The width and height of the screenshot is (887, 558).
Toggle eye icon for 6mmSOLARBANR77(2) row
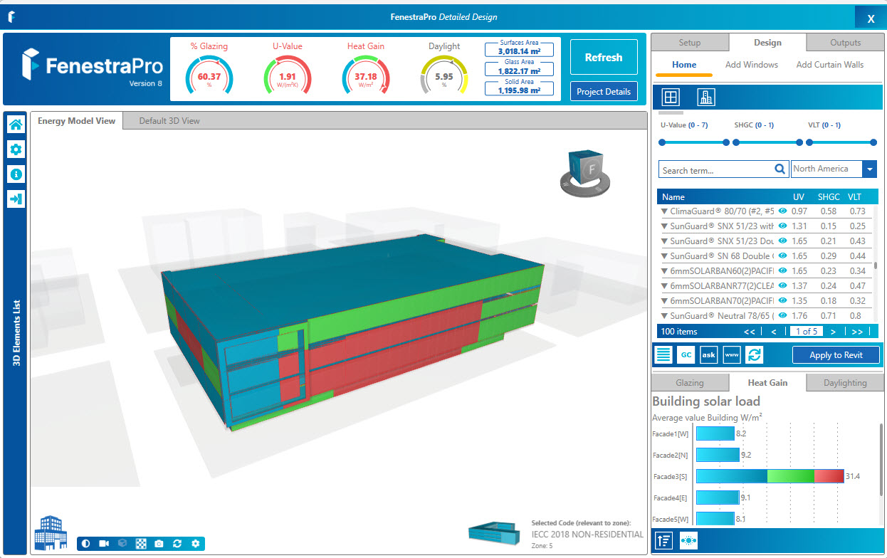[x=782, y=286]
